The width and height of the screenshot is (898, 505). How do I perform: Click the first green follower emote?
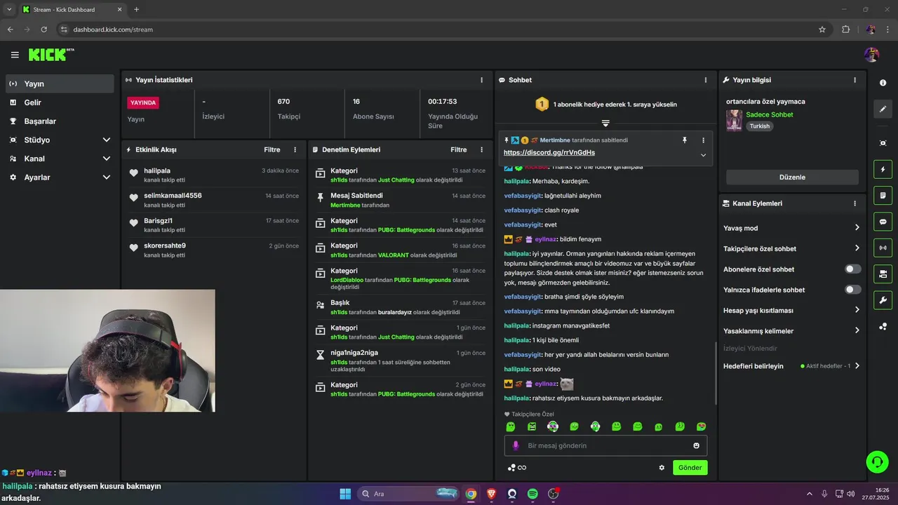[511, 426]
